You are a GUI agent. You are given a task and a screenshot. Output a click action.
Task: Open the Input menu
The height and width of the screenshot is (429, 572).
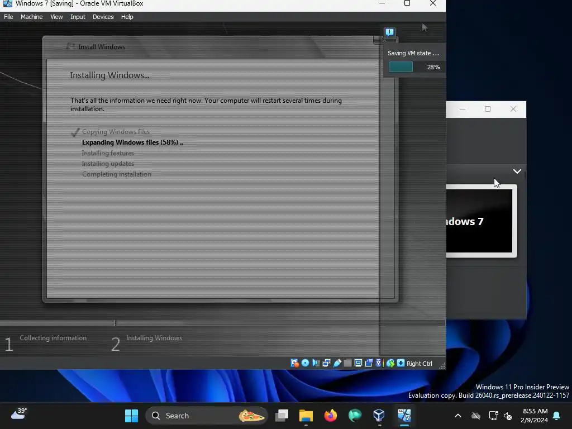(x=78, y=17)
